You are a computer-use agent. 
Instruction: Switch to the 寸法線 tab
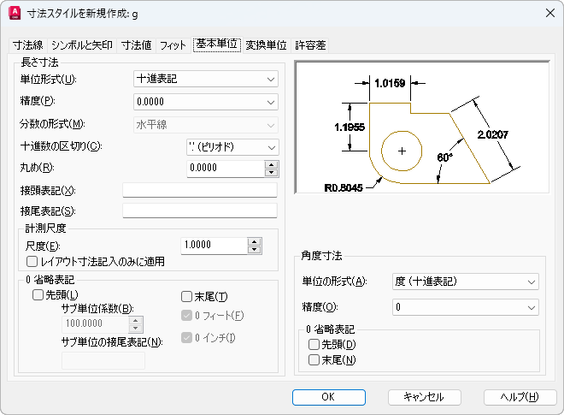[x=27, y=45]
